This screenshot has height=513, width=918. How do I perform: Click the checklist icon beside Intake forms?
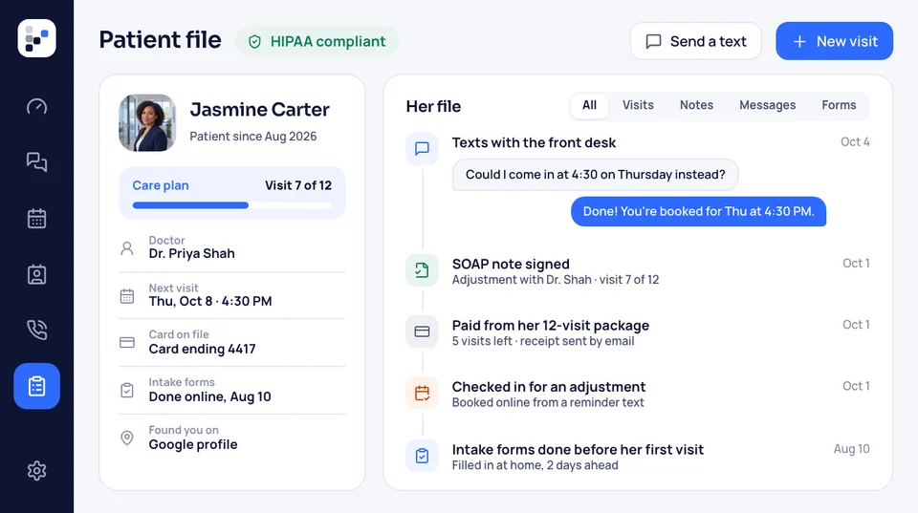tap(127, 390)
